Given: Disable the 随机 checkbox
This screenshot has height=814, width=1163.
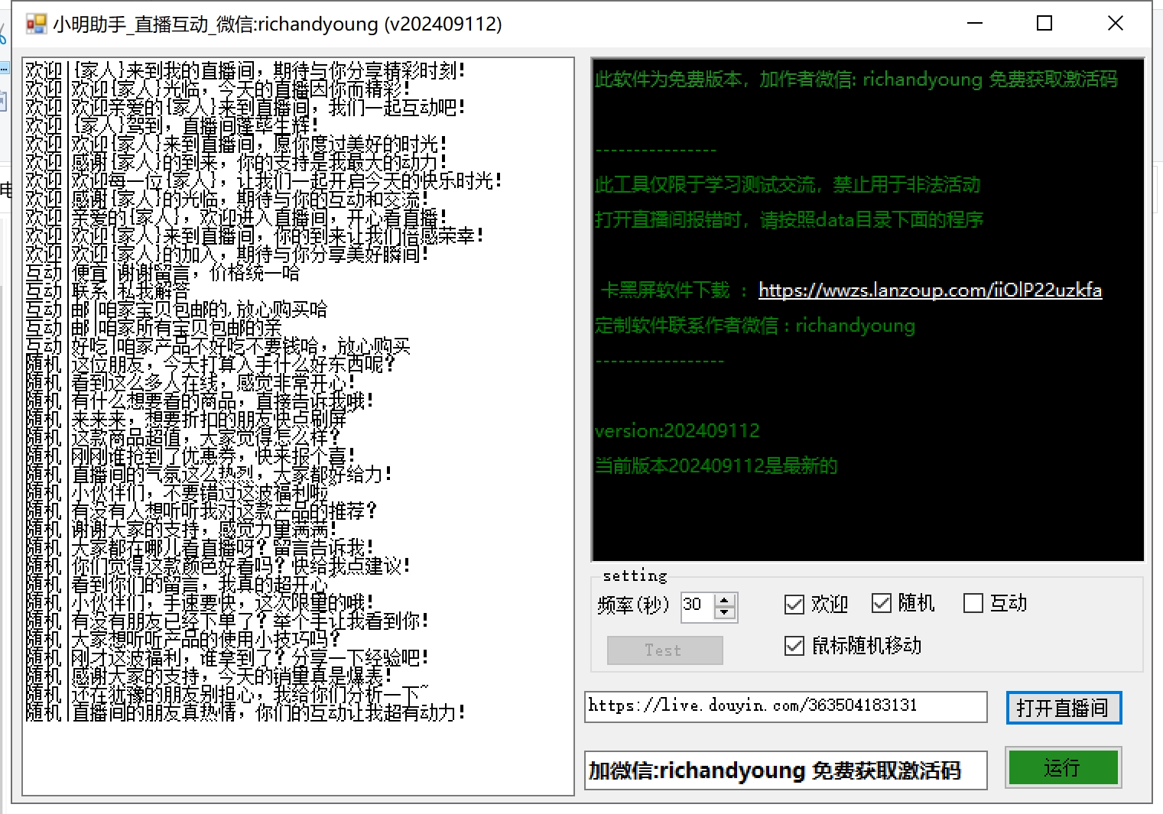Looking at the screenshot, I should click(x=882, y=604).
